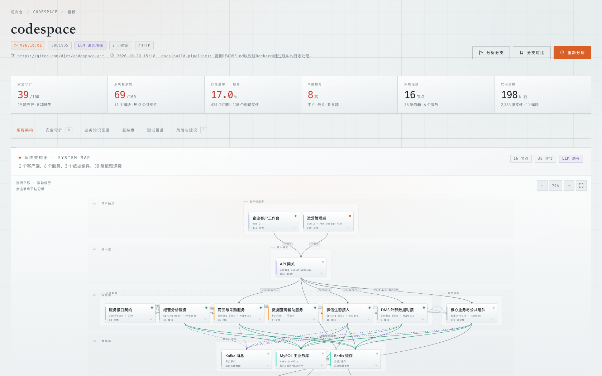
Task: Click the LLM 语义增强 tag under title
Action: tap(90, 45)
